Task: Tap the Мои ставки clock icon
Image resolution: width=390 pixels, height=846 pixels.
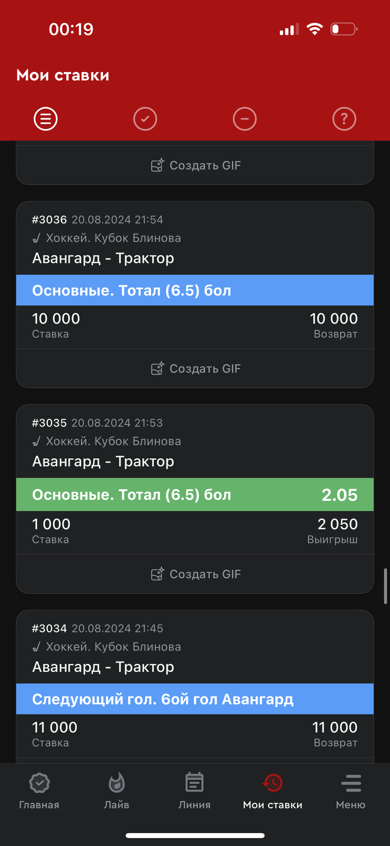Action: click(x=273, y=782)
